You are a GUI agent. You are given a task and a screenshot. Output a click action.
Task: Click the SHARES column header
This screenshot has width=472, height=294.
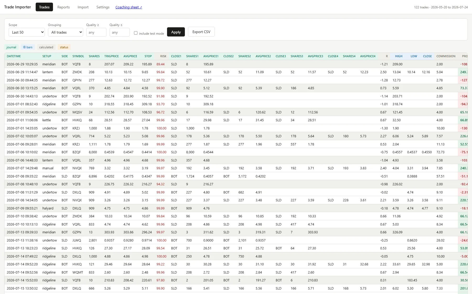pos(94,56)
